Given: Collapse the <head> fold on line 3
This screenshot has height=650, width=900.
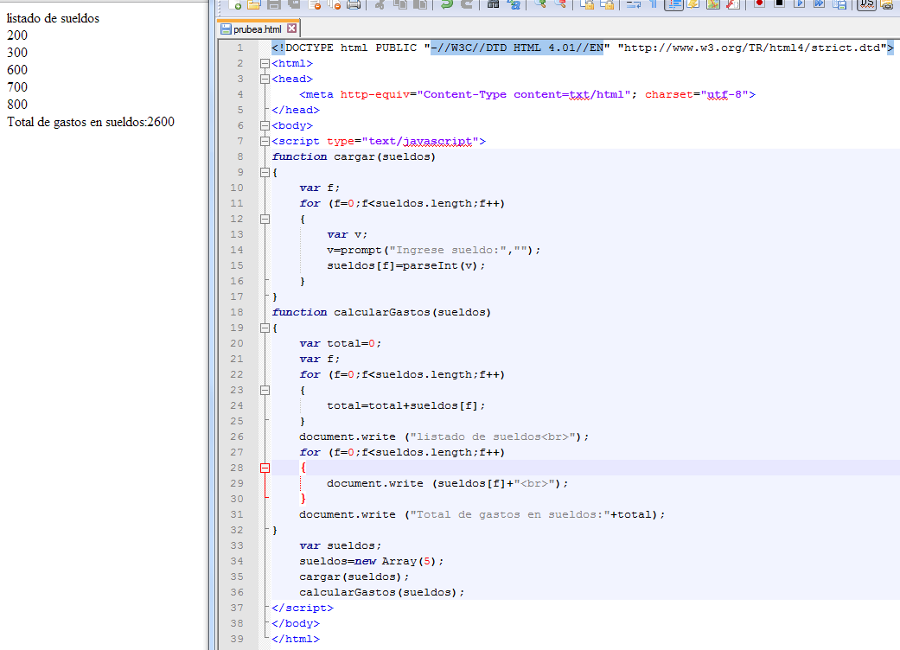Looking at the screenshot, I should [265, 80].
